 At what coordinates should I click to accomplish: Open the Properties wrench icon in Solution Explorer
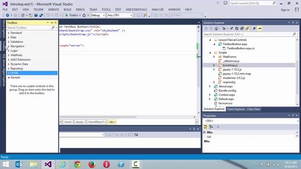tap(254, 28)
